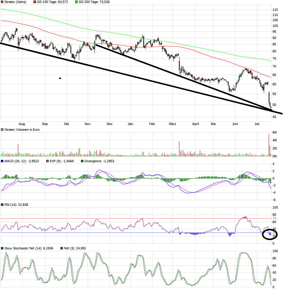Viewport: 284px width, 290px height.
Task: Click the 'Stratec (Xetra)' legend label
Action: pos(15,2)
